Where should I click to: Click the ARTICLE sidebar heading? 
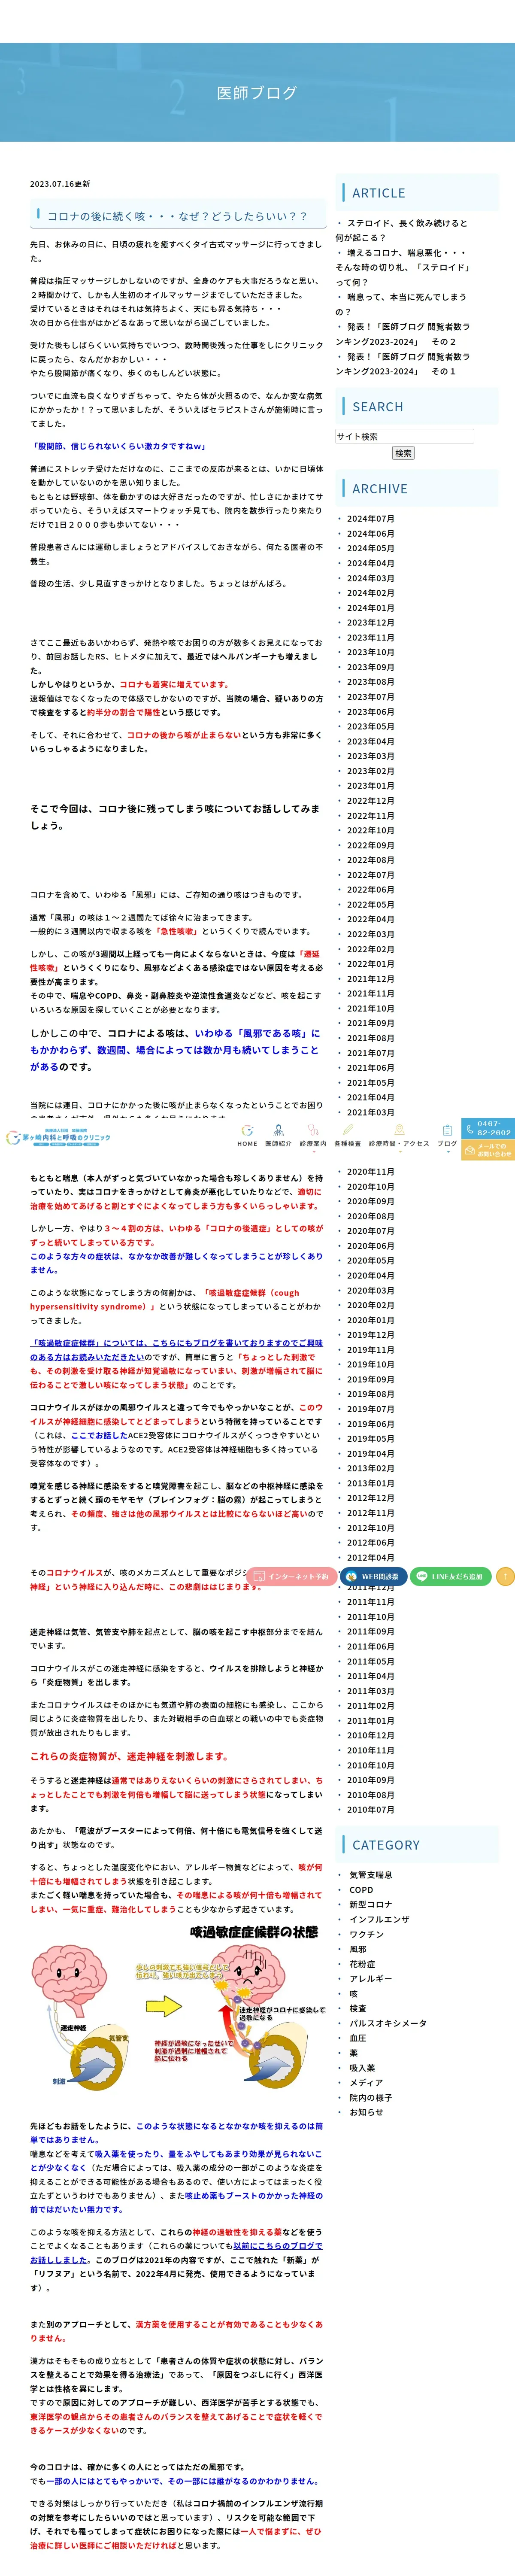tap(378, 193)
